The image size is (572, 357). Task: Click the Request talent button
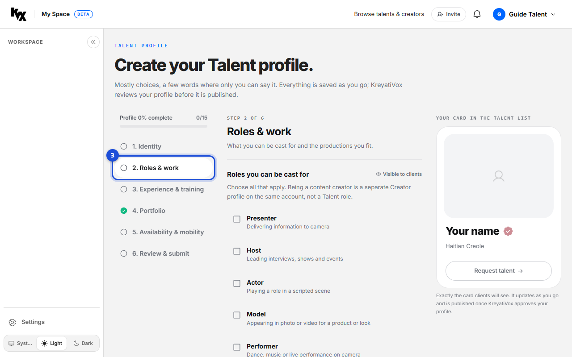point(499,271)
